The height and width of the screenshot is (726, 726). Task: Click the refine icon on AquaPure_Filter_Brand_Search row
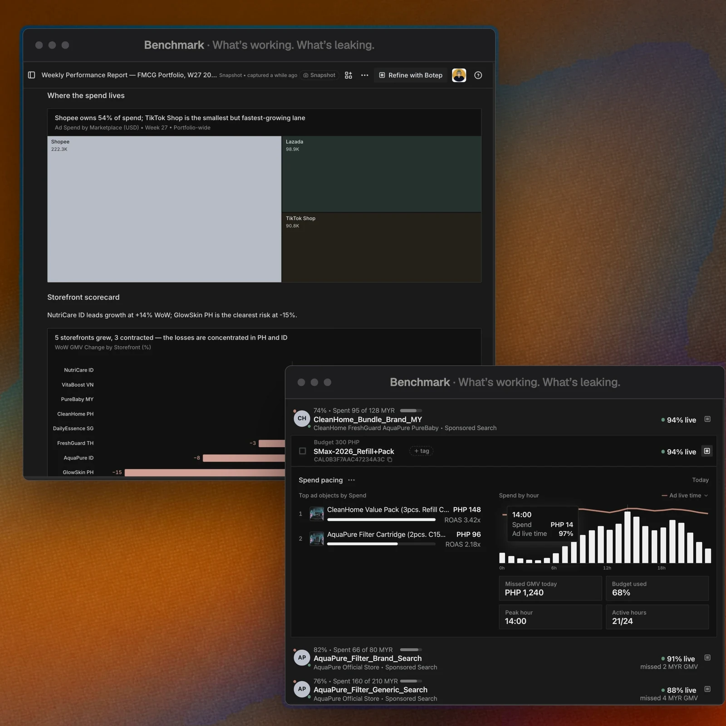(x=707, y=658)
